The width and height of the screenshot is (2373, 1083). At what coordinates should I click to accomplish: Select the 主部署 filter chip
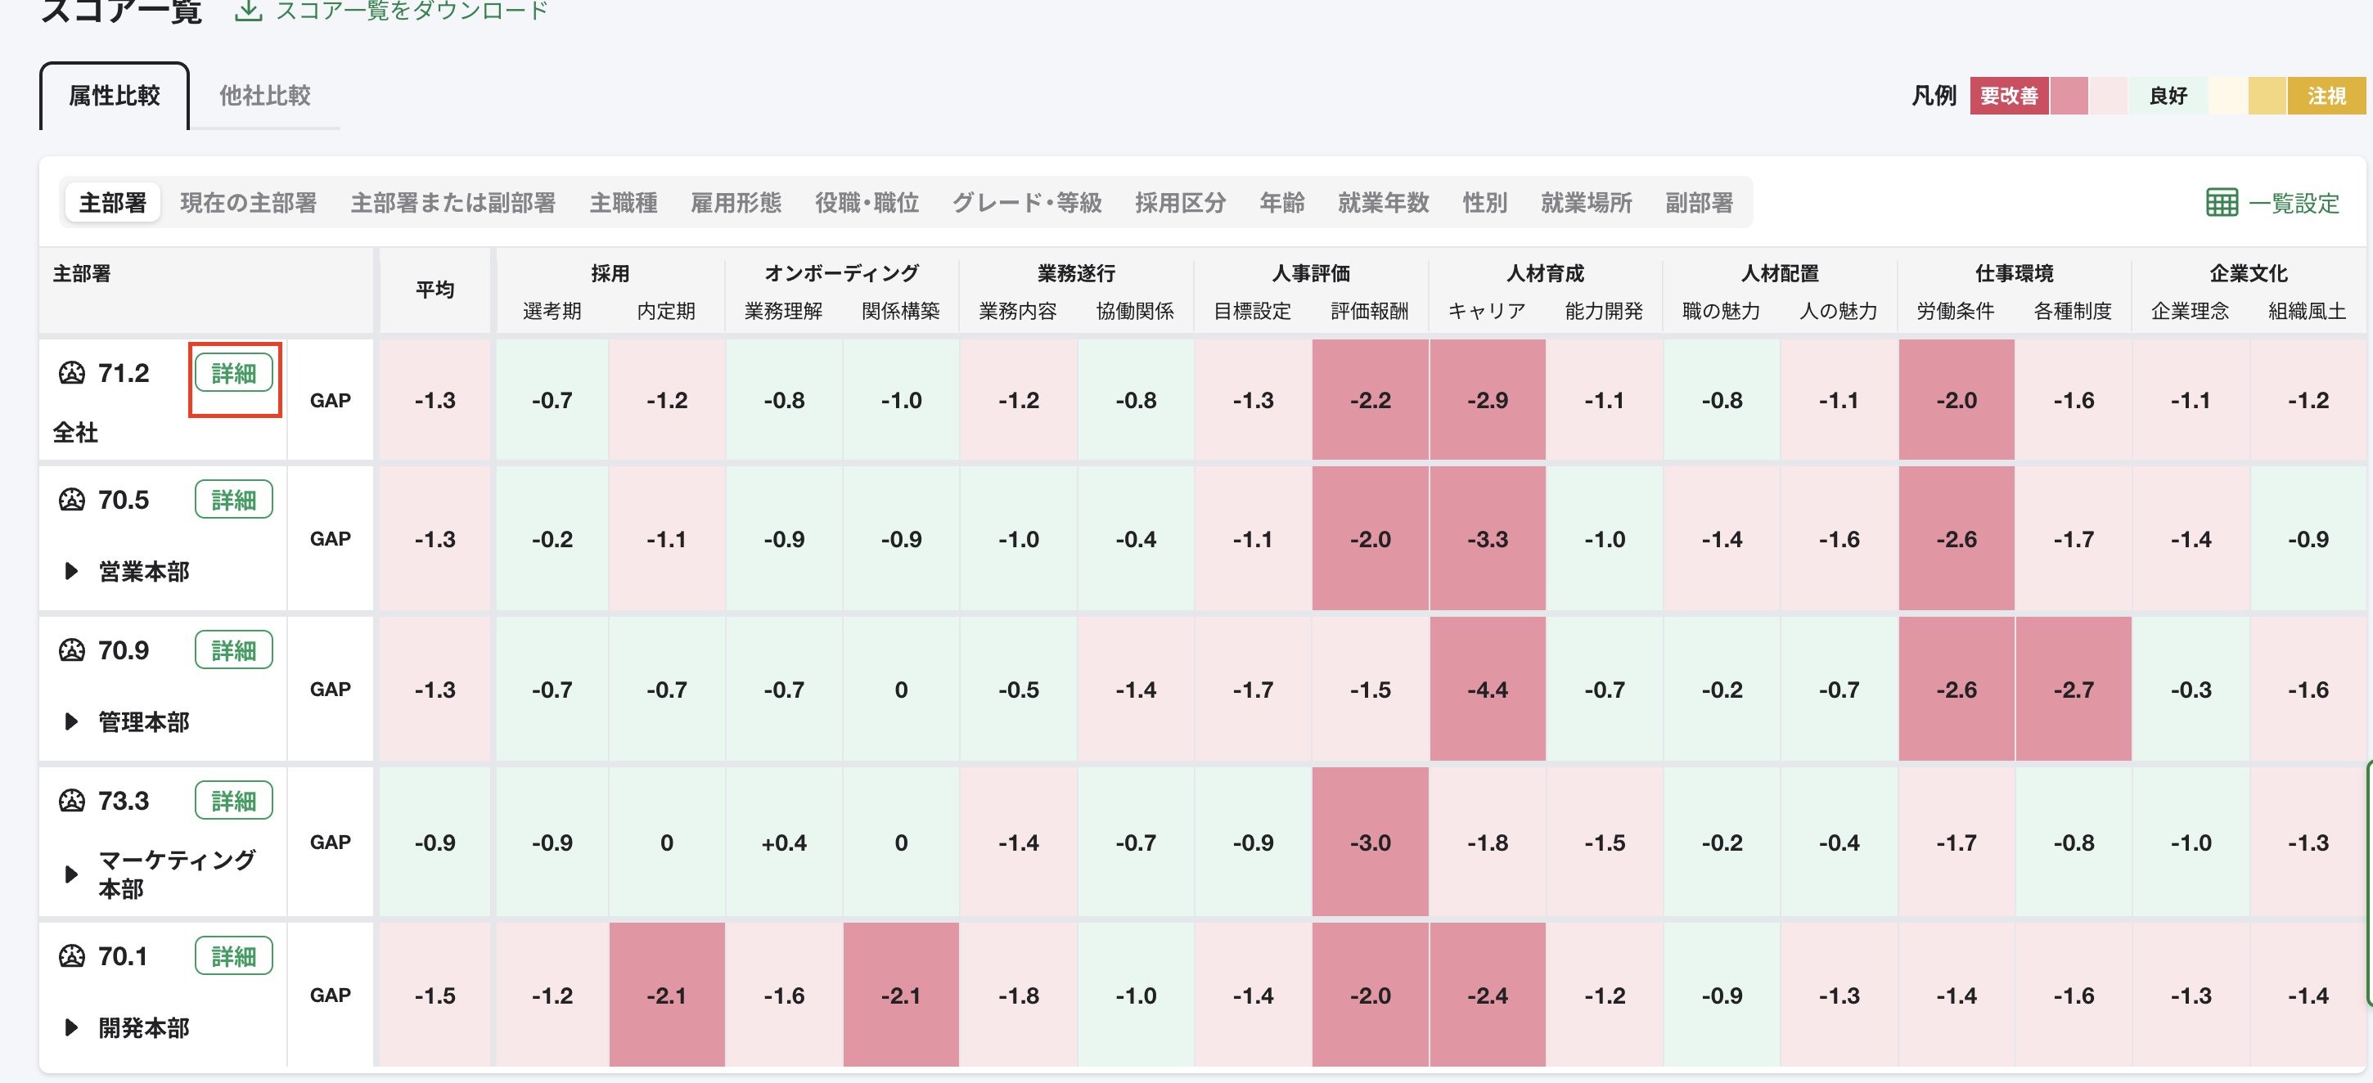111,203
